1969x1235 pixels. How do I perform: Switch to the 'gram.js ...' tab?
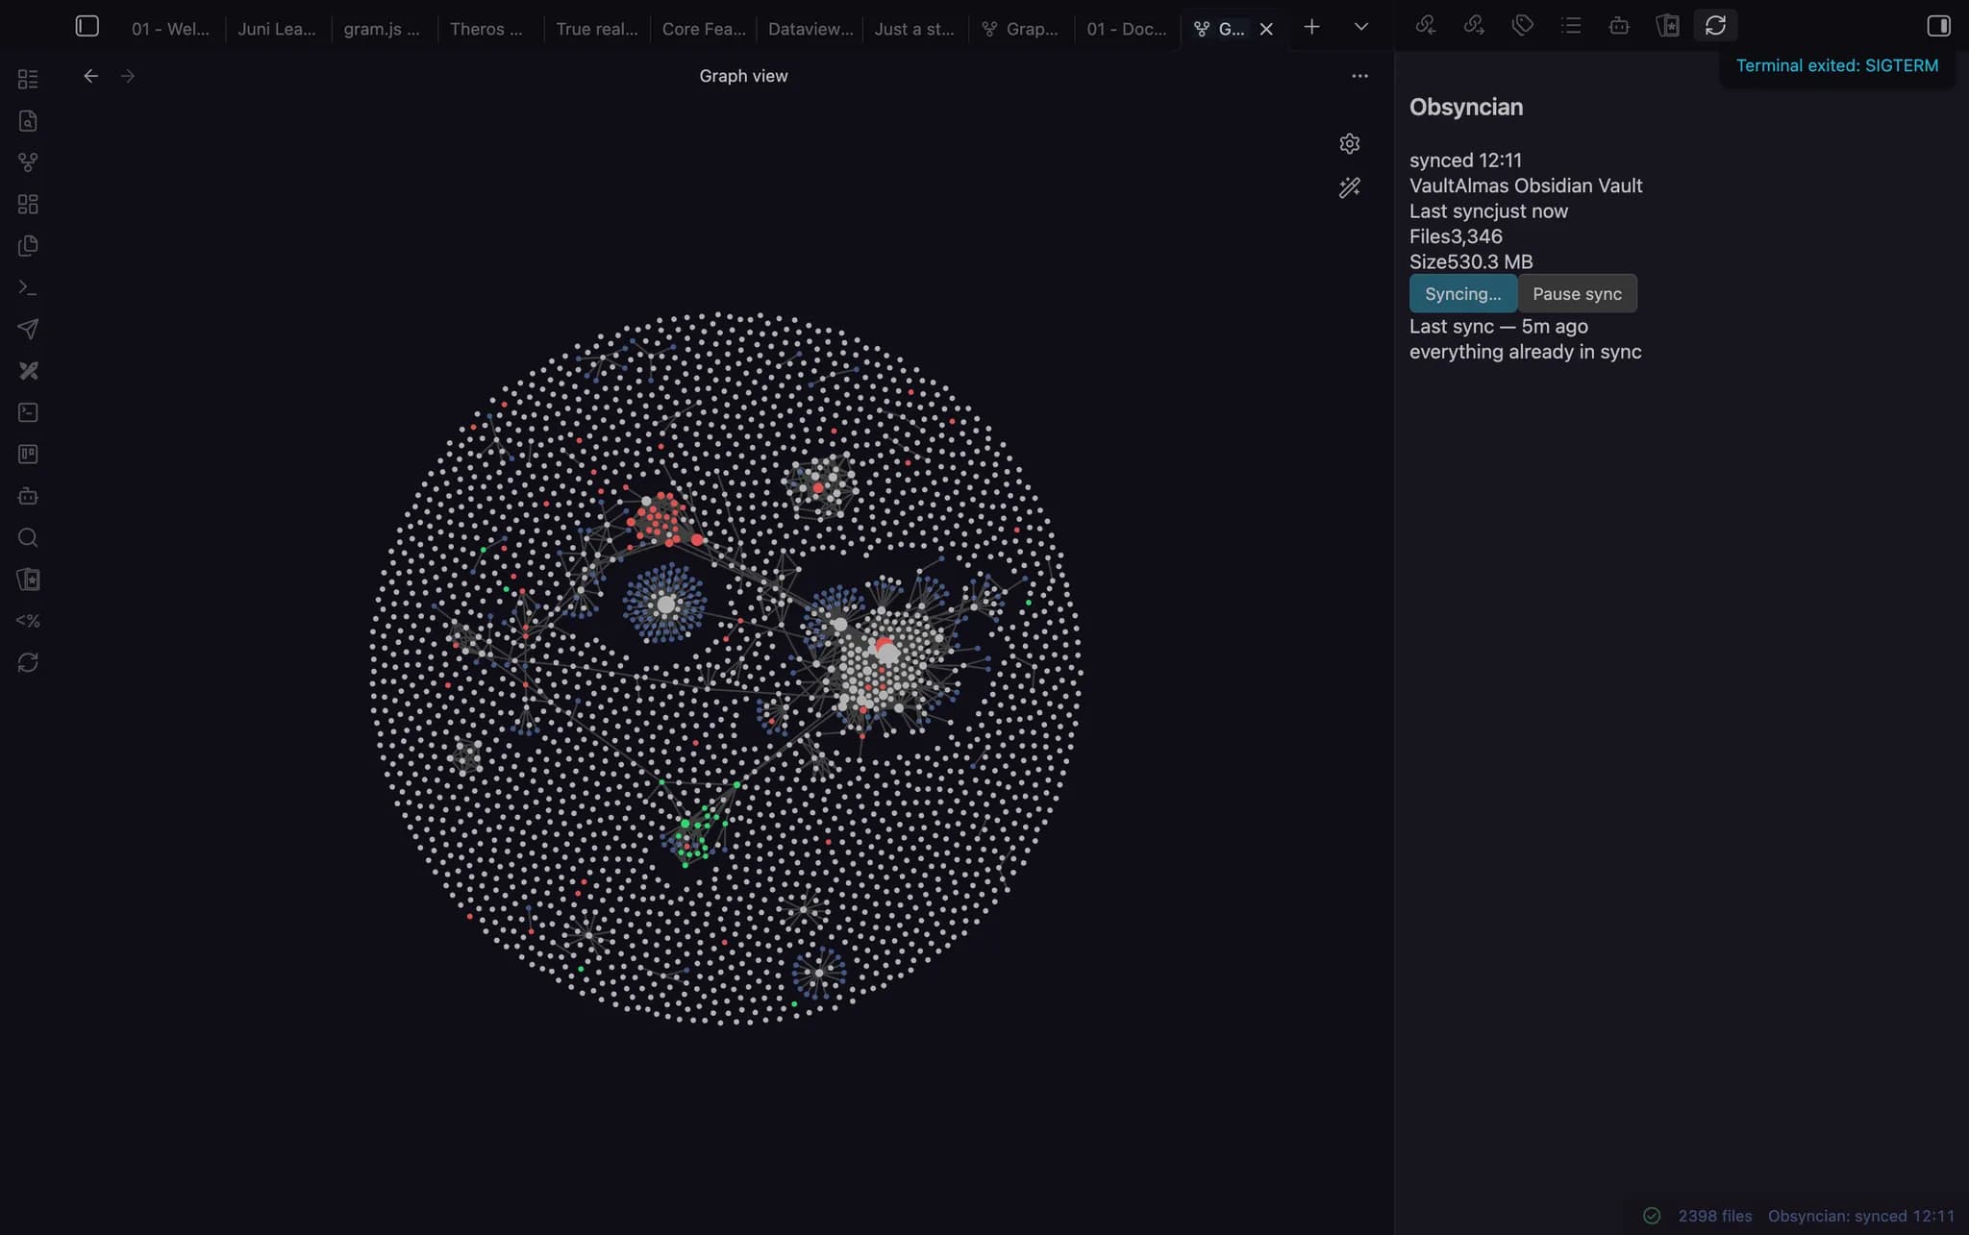click(x=382, y=29)
